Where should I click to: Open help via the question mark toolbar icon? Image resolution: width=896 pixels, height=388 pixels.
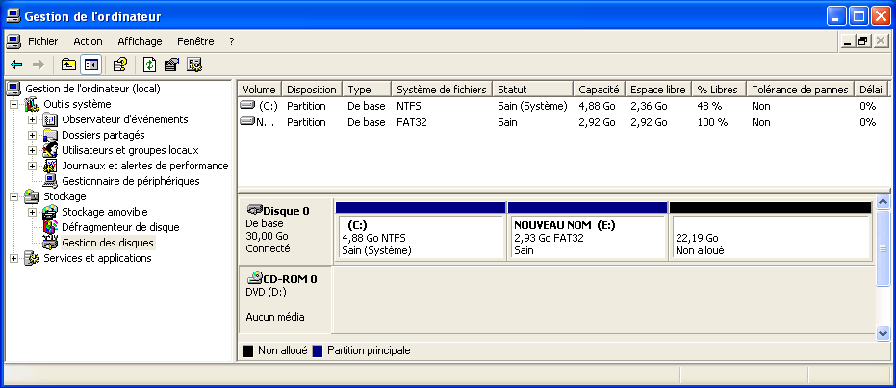(119, 65)
